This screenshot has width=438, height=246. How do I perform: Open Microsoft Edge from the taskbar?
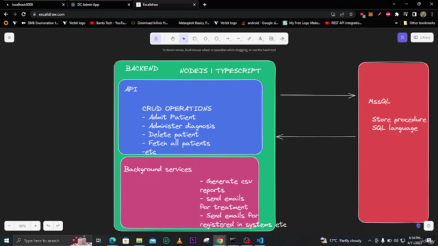(112, 241)
